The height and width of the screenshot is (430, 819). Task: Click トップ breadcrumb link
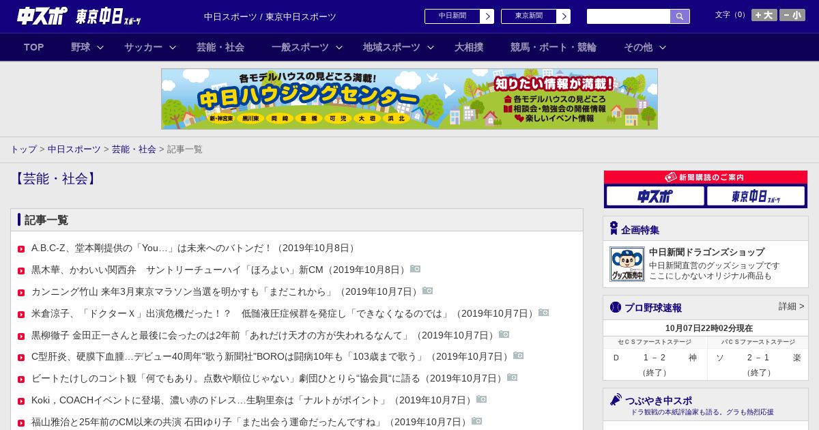pyautogui.click(x=23, y=149)
